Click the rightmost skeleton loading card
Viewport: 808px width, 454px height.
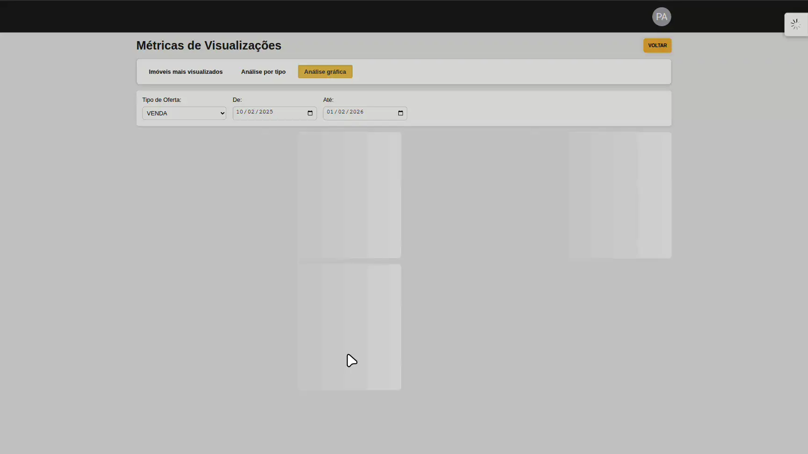pos(620,195)
